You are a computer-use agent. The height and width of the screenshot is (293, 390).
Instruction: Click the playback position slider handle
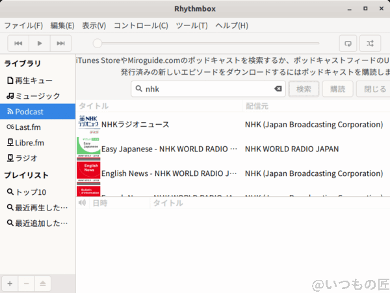click(x=97, y=44)
